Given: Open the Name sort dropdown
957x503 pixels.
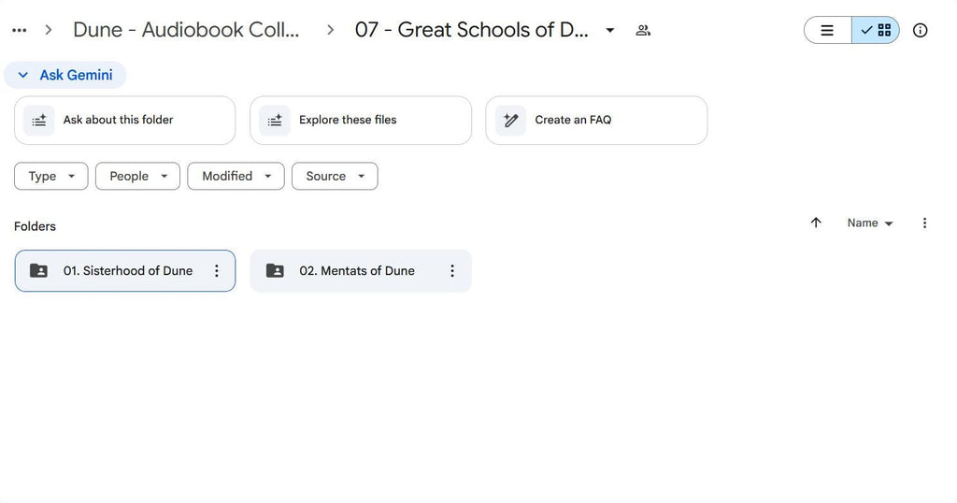Looking at the screenshot, I should 870,223.
